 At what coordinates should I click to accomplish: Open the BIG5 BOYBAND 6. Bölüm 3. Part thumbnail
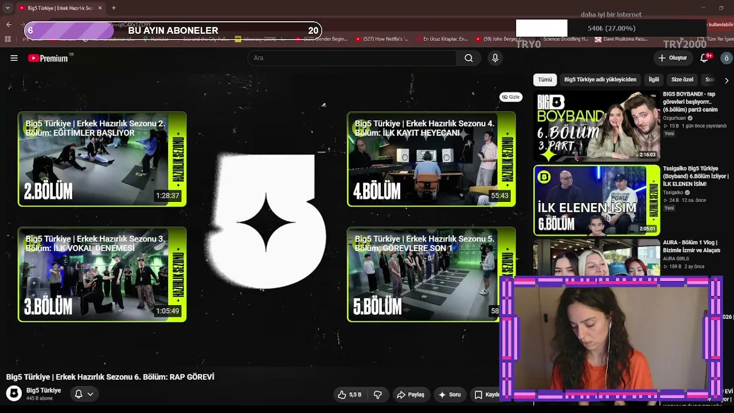click(x=596, y=126)
